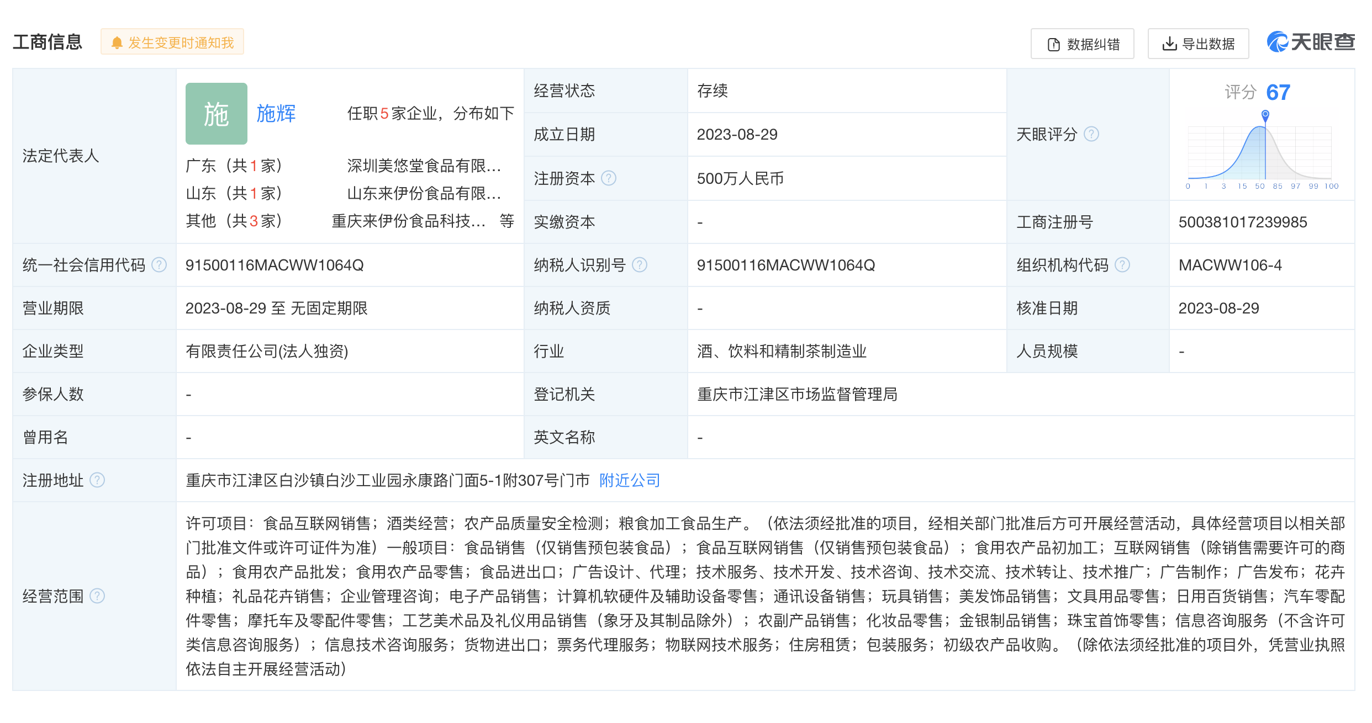This screenshot has height=723, width=1372.
Task: Open 山东来伊份食品有限 company link
Action: pos(423,193)
